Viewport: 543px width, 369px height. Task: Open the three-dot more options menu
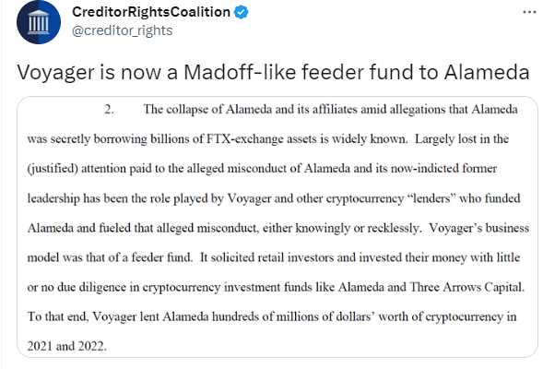click(x=529, y=12)
